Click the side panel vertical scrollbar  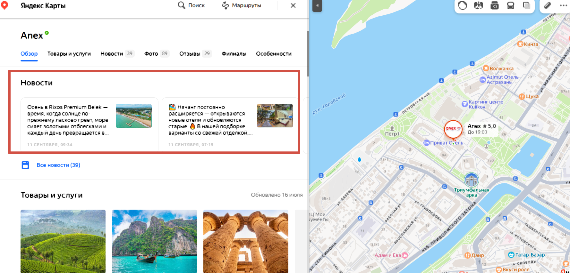[308, 54]
